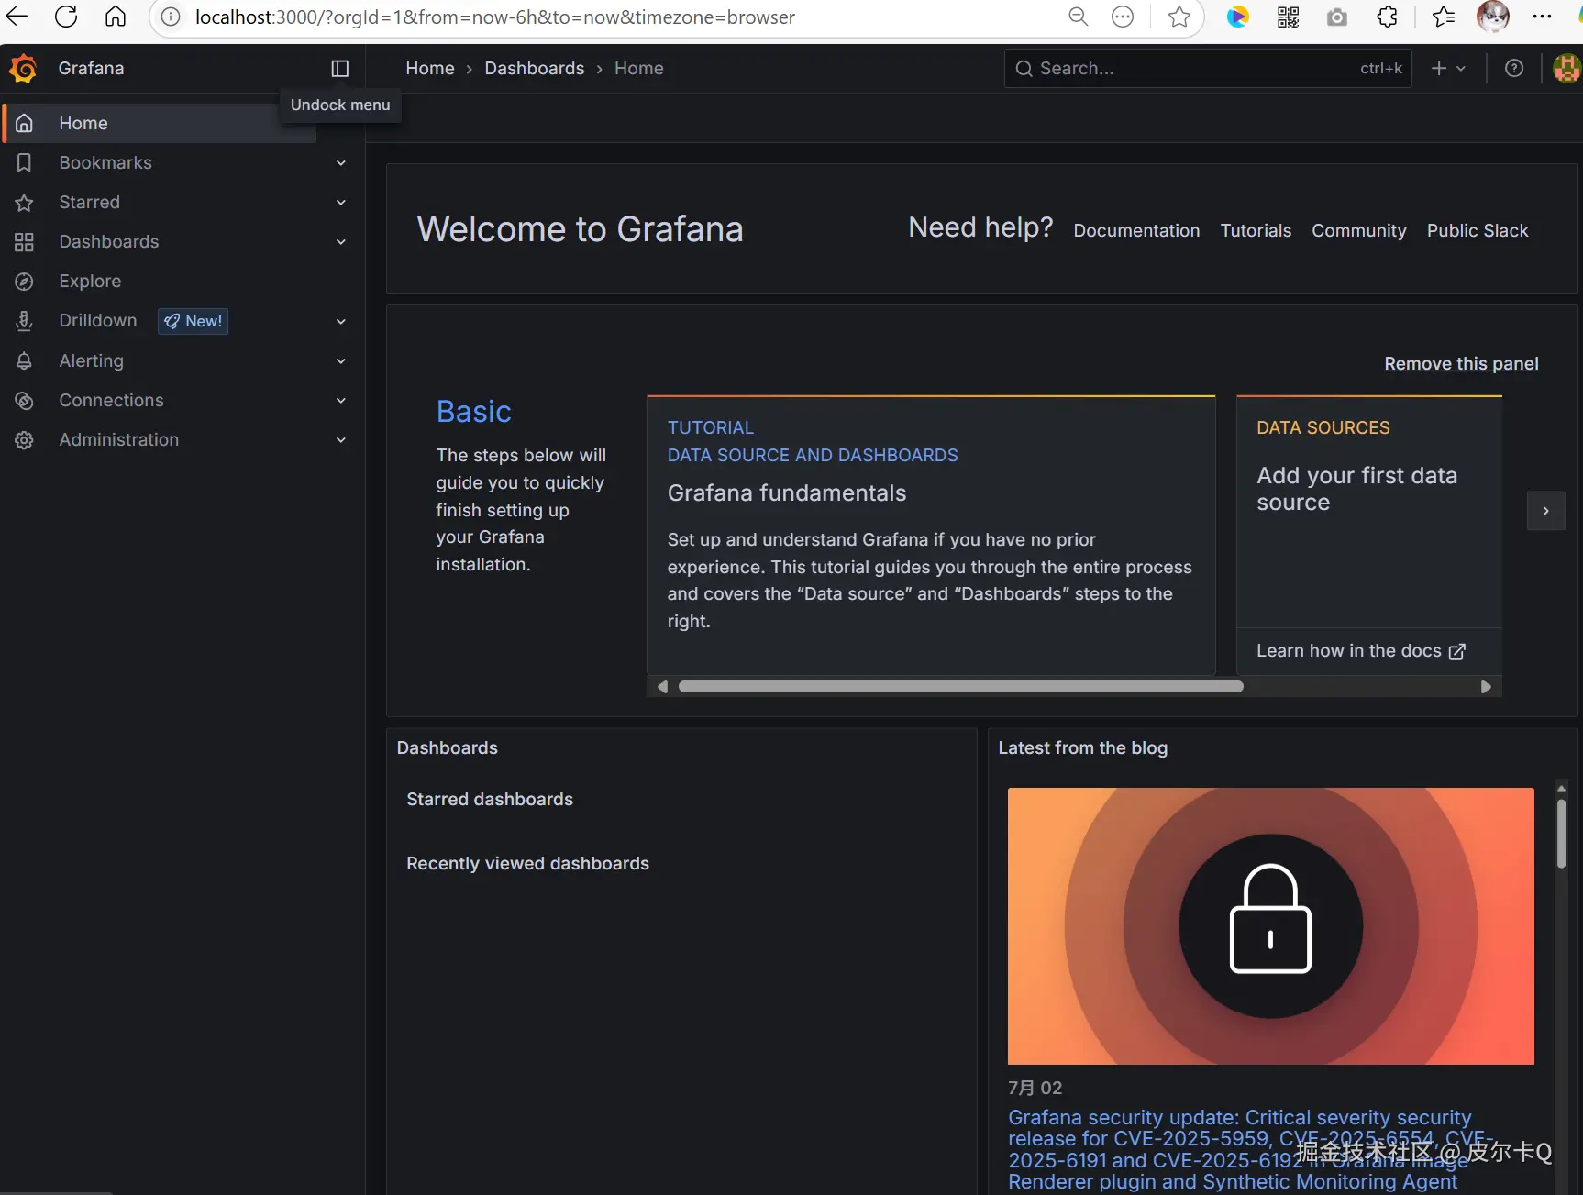Click the horizontal scrollbar thumb under cards
Screen dimensions: 1583x1195
click(960, 687)
